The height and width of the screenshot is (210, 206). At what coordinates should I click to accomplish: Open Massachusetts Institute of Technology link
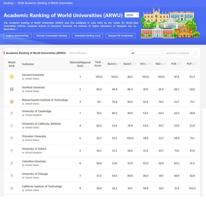click(45, 100)
